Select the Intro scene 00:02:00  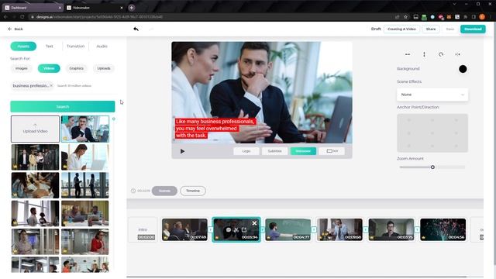(143, 230)
